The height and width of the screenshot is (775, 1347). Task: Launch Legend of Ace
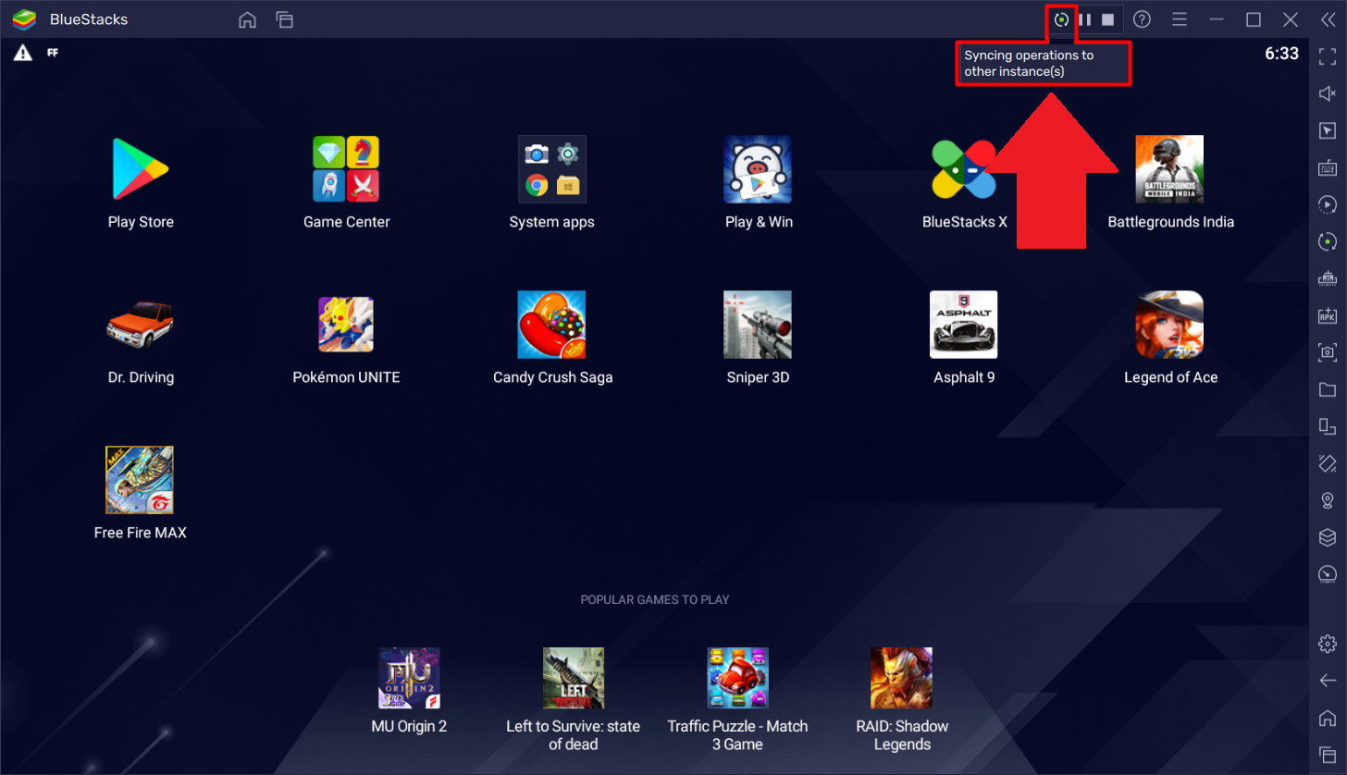[1169, 325]
